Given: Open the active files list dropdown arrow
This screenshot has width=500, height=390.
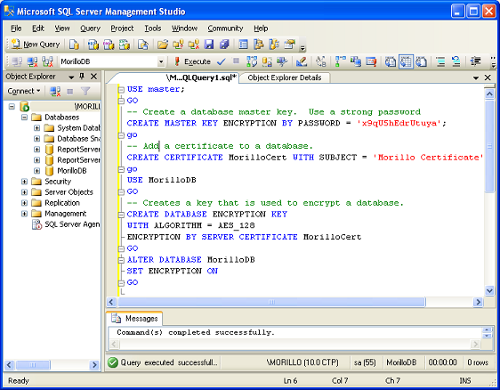Looking at the screenshot, I should (x=476, y=77).
